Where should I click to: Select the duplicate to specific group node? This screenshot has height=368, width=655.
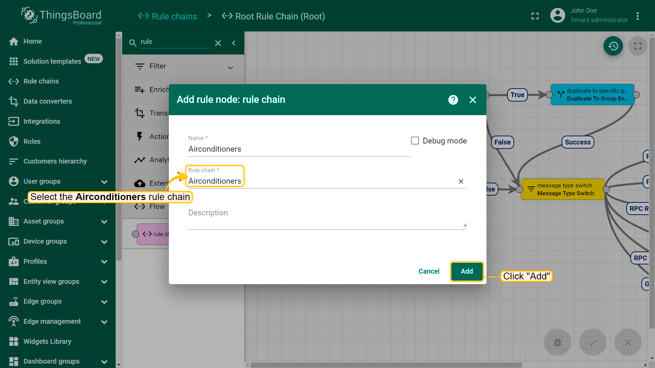click(x=593, y=94)
